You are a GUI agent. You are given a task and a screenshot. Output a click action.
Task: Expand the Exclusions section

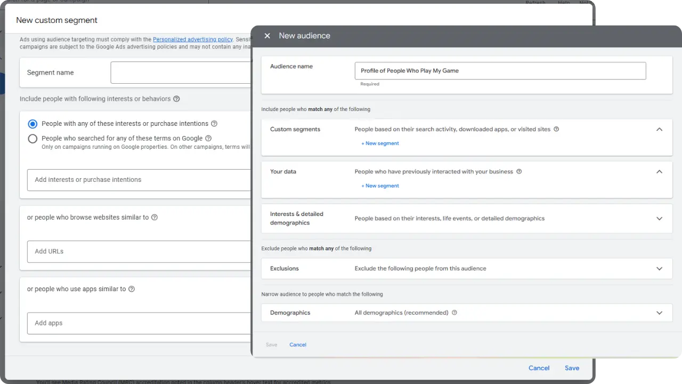point(659,269)
